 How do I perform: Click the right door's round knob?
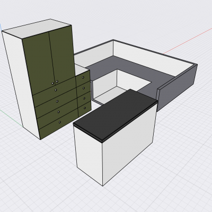click(x=57, y=82)
